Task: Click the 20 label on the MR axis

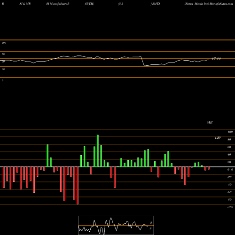Action: [x=229, y=162]
